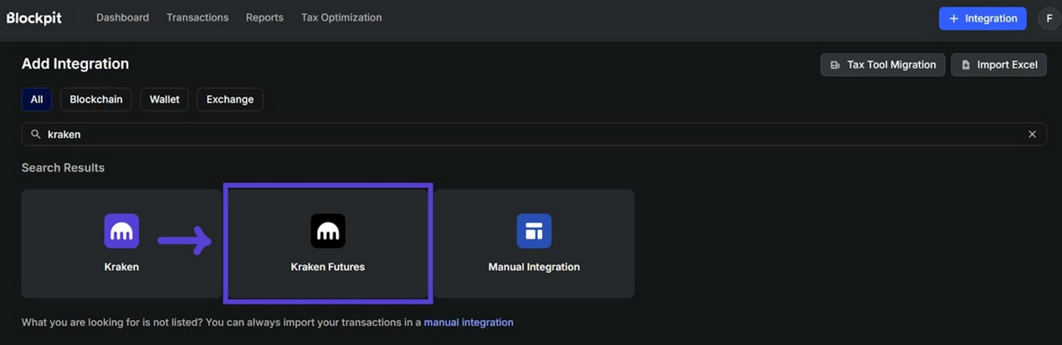This screenshot has width=1062, height=345.
Task: Click the magnifying glass search icon
Action: coord(36,134)
